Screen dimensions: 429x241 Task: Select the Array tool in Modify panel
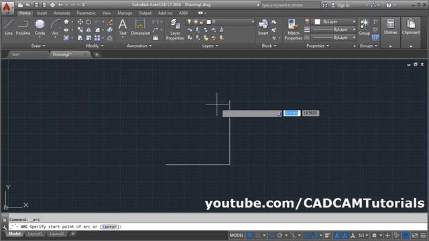click(97, 38)
